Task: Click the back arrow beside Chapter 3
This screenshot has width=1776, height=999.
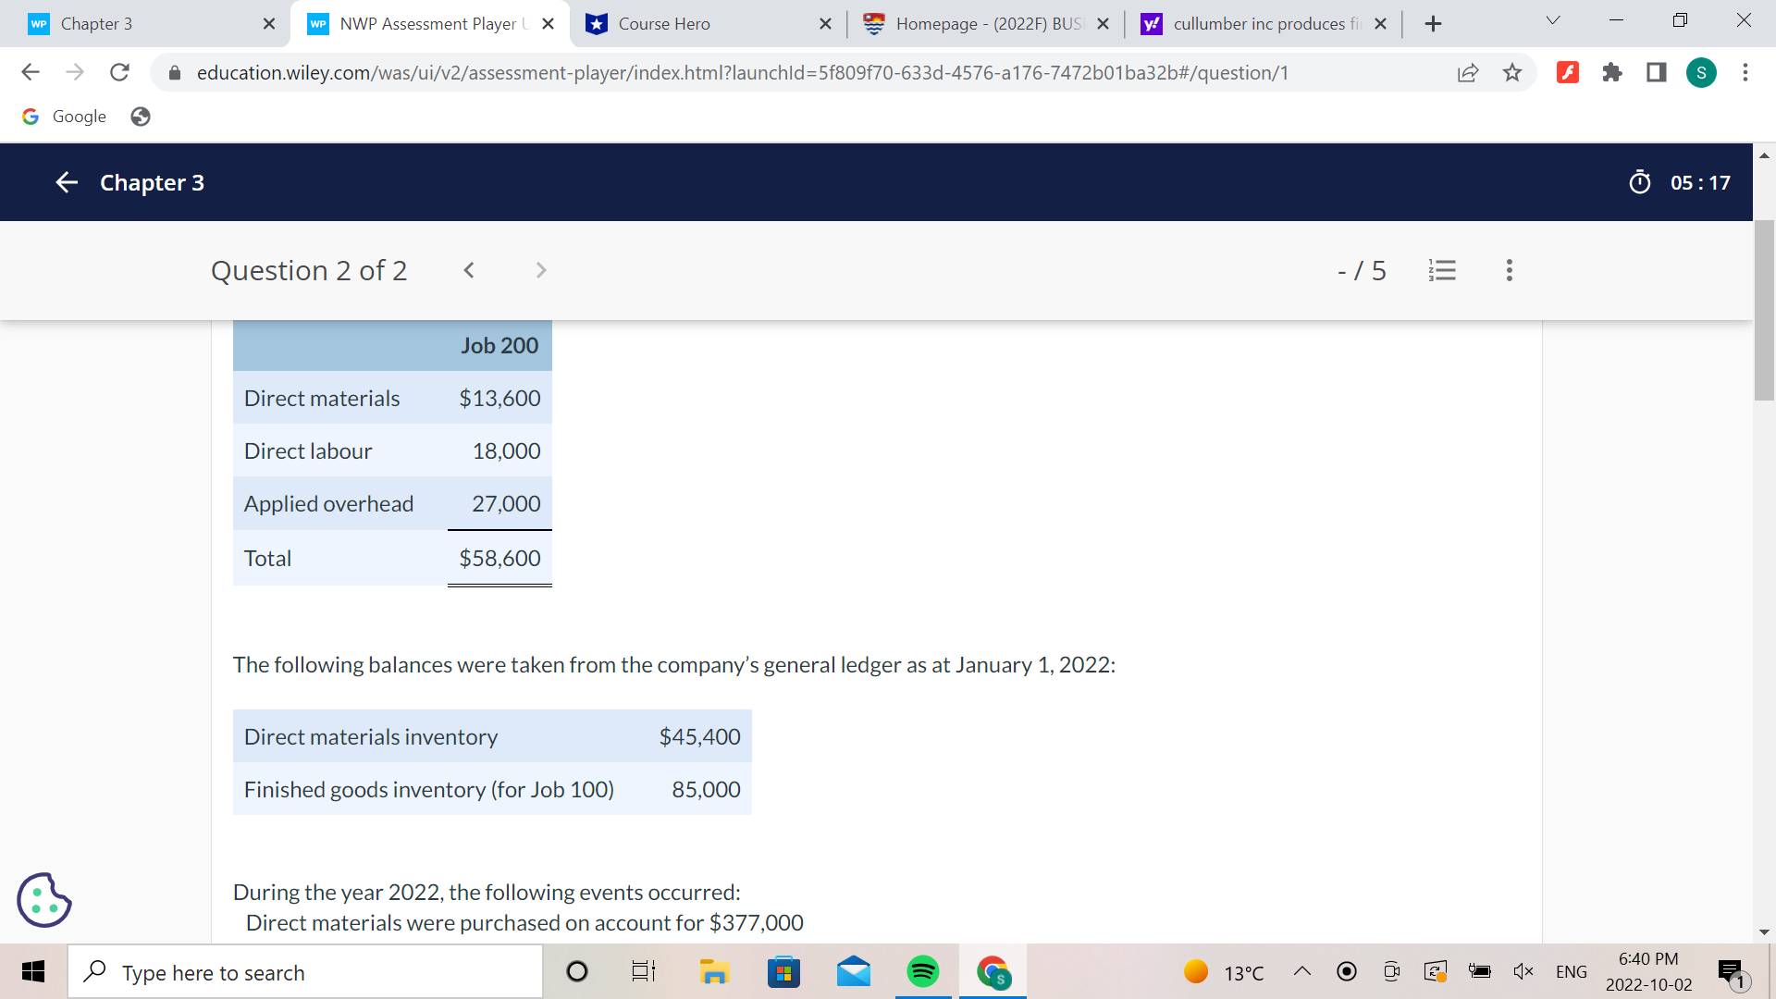Action: click(x=67, y=182)
